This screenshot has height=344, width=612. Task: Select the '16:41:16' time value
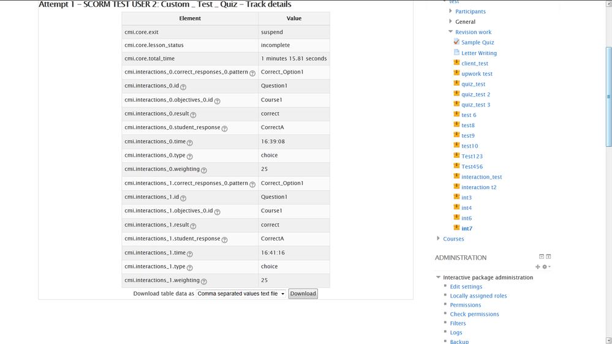[x=273, y=252]
